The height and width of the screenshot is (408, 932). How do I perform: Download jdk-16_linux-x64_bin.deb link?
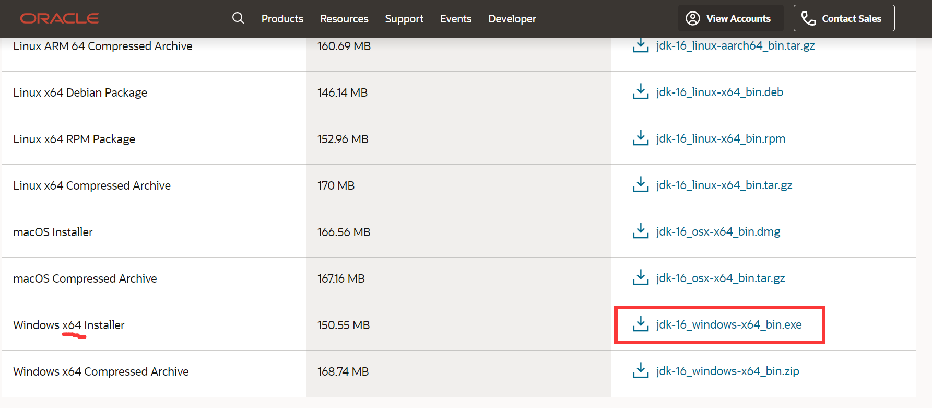pos(719,92)
